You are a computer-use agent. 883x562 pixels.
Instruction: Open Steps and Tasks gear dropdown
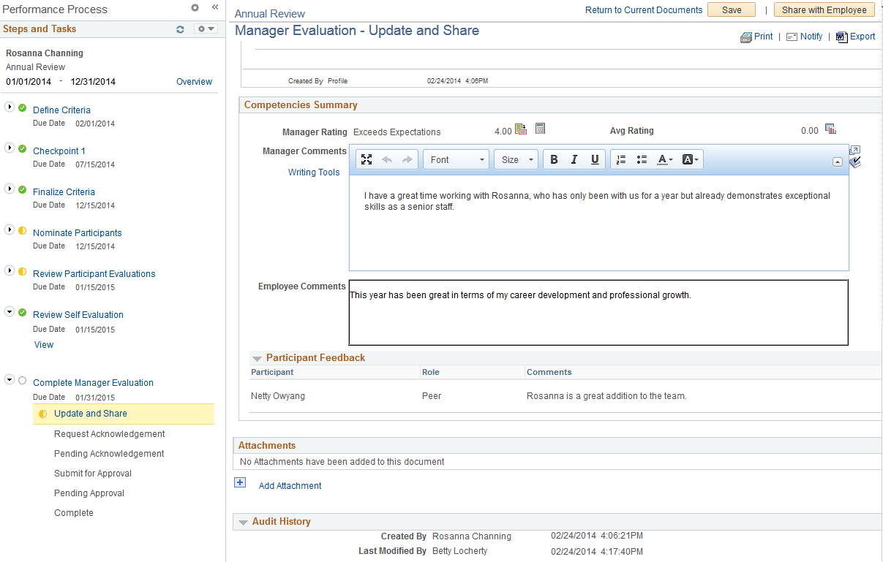206,29
